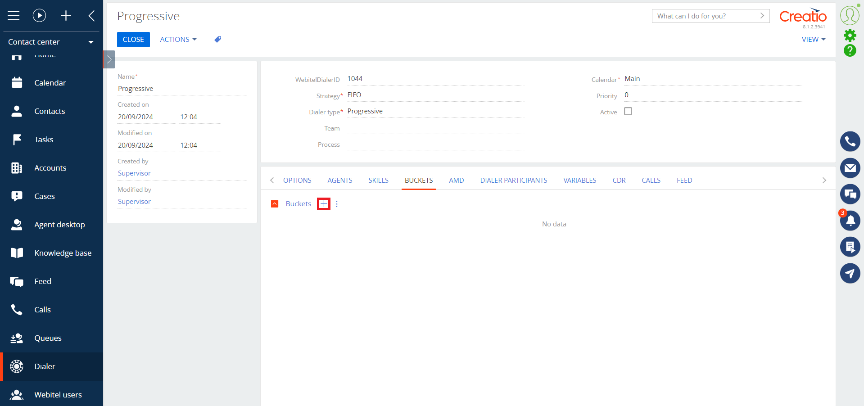Go to Cases section
Image resolution: width=864 pixels, height=406 pixels.
pyautogui.click(x=51, y=196)
